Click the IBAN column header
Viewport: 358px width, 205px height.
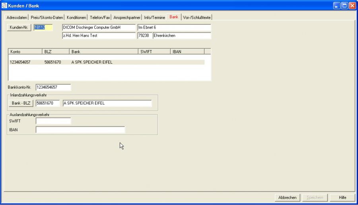pyautogui.click(x=187, y=52)
